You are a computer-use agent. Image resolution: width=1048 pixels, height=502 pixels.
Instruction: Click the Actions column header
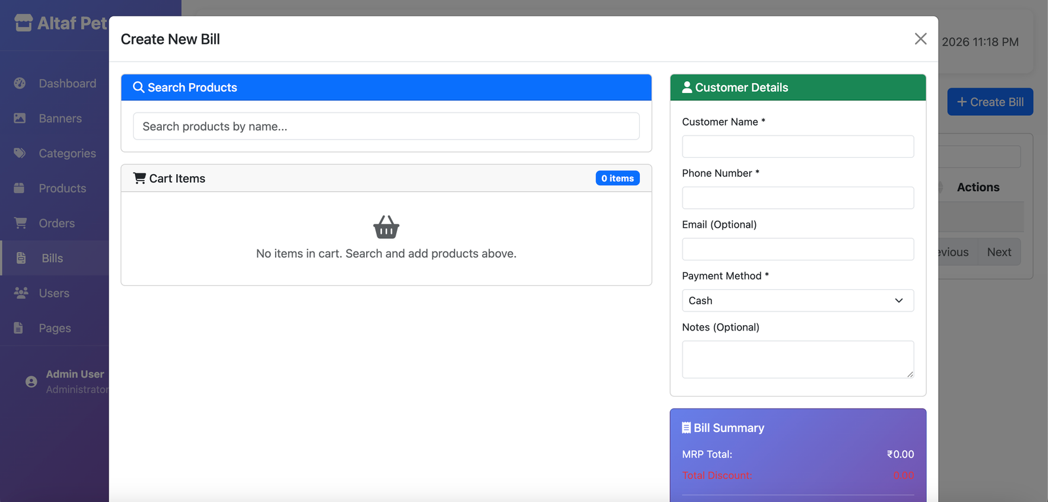pos(978,187)
